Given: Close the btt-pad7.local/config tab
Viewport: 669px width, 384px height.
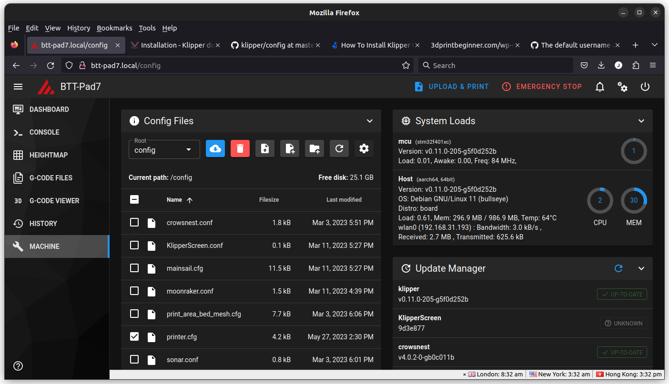Looking at the screenshot, I should point(118,45).
